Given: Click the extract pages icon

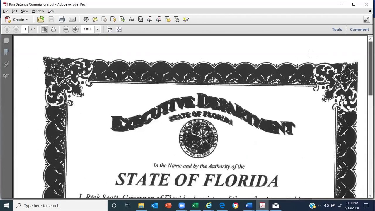Looking at the screenshot, I should click(122, 19).
